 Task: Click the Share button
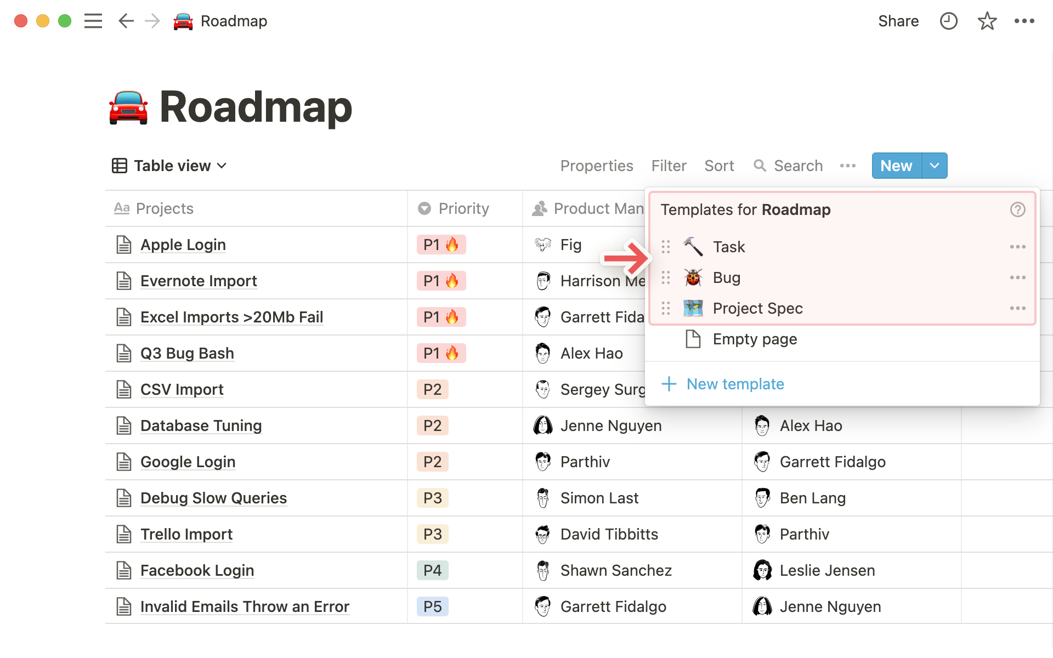(x=898, y=21)
